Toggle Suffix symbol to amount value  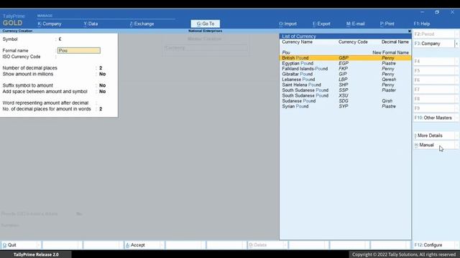(102, 85)
